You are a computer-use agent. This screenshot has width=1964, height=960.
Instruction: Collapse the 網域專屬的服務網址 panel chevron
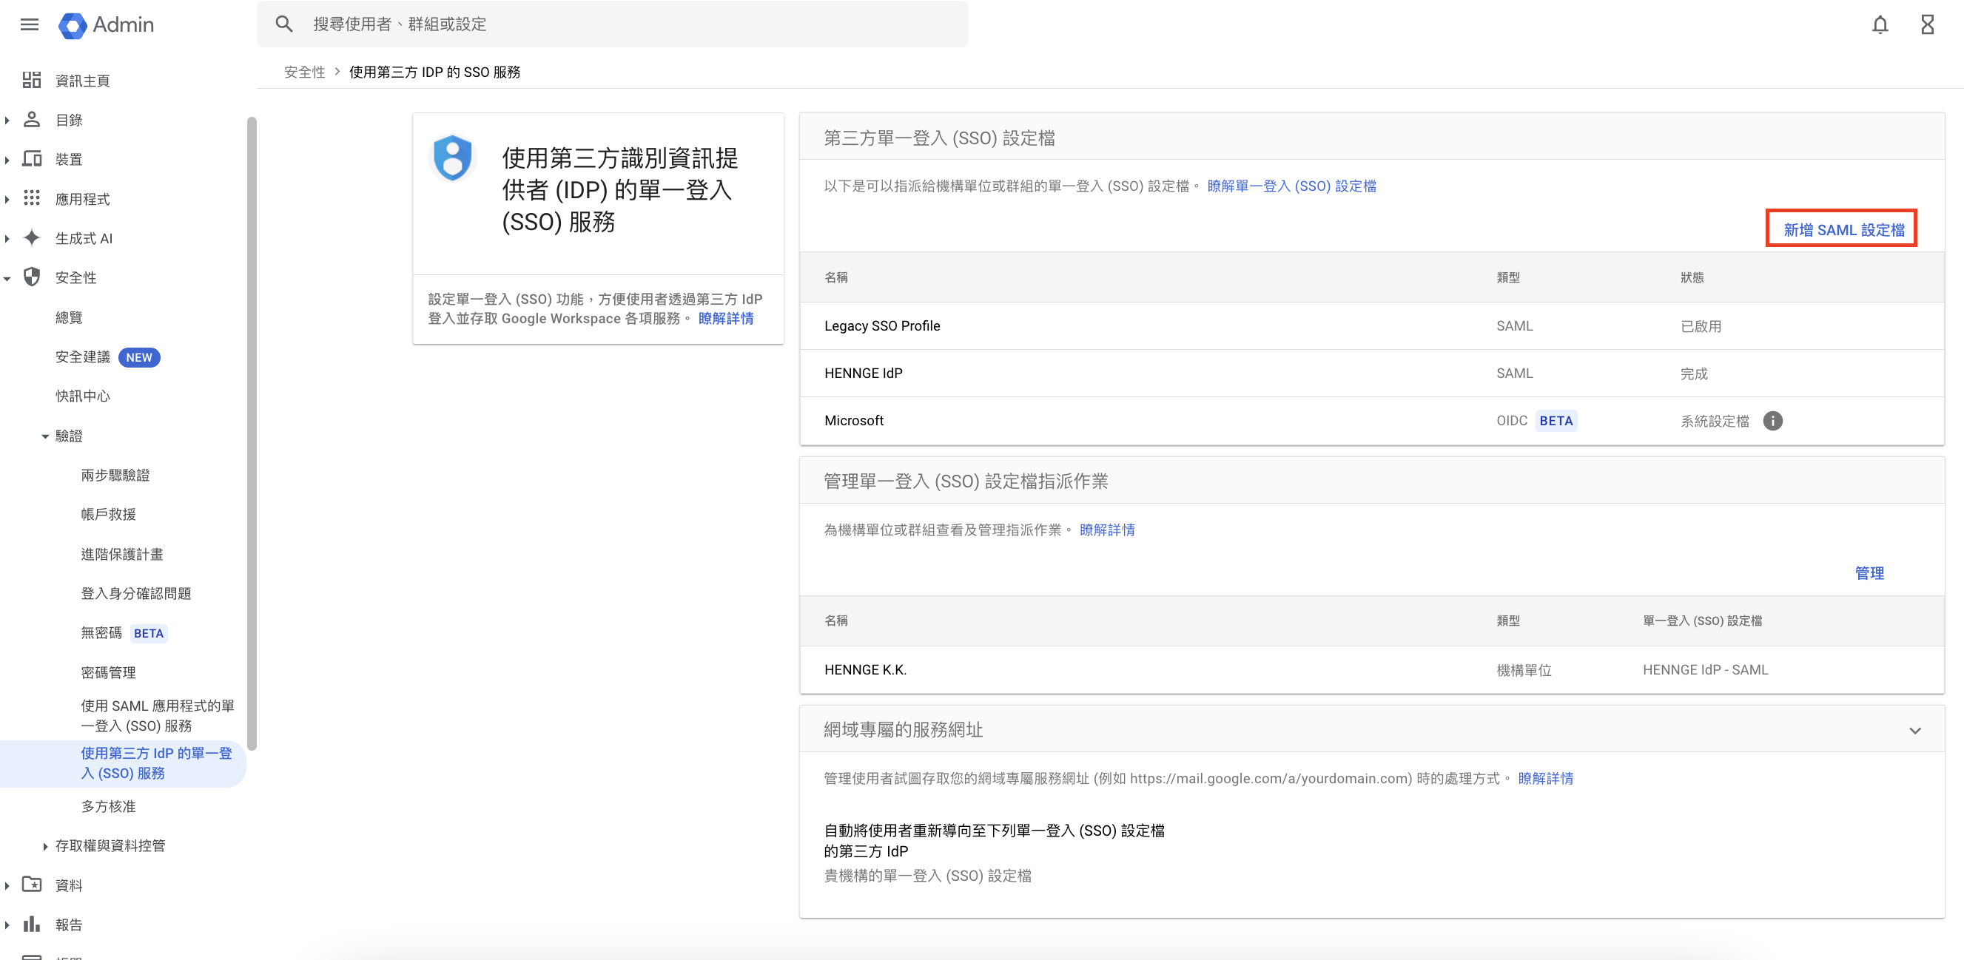(1914, 730)
